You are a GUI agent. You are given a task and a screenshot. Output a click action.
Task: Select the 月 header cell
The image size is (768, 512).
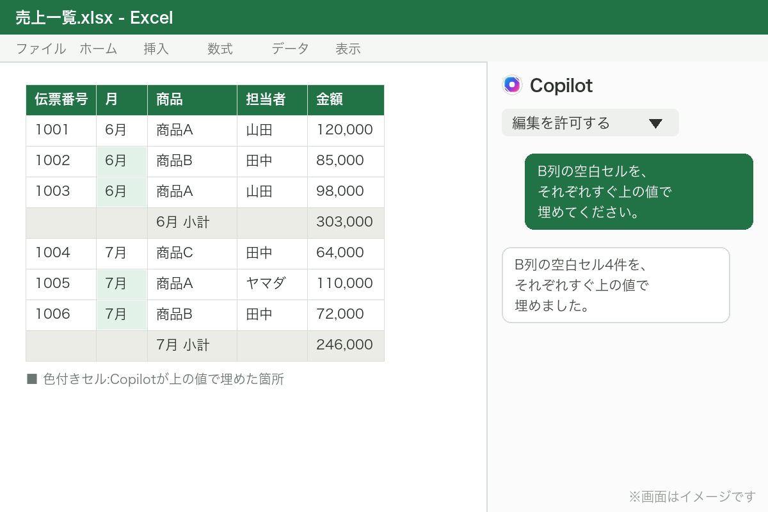click(x=122, y=100)
